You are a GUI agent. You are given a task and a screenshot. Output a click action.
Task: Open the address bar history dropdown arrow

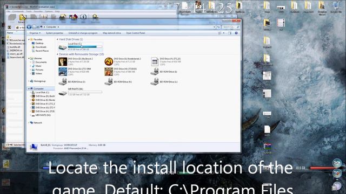click(x=214, y=27)
